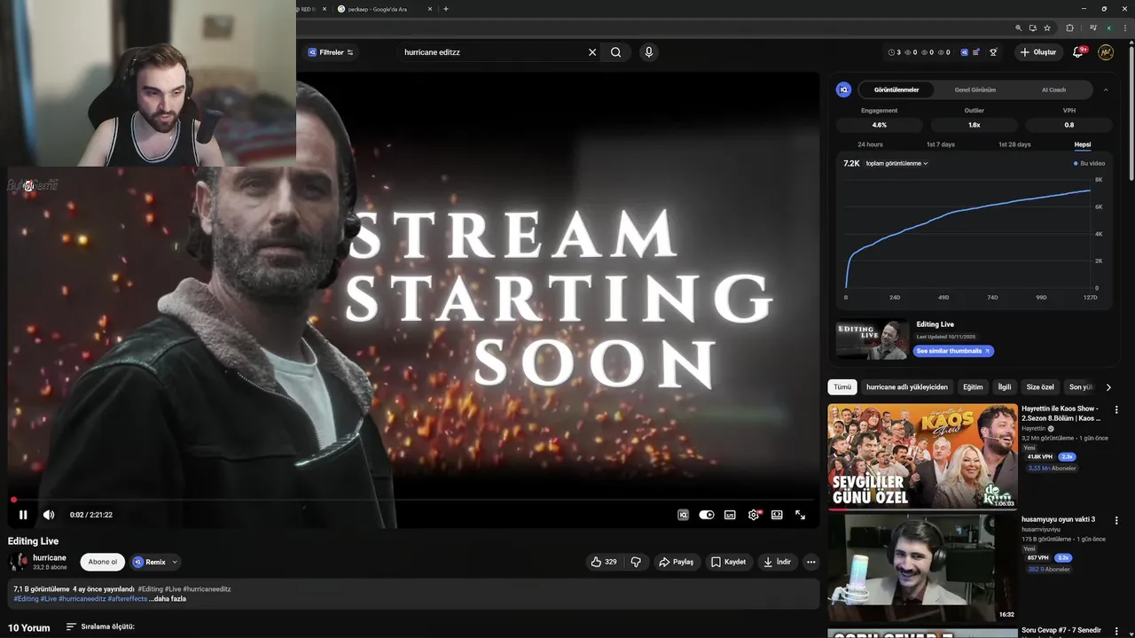Open options for husamyuyu oyun vakti 3
The width and height of the screenshot is (1135, 638).
(x=1116, y=520)
